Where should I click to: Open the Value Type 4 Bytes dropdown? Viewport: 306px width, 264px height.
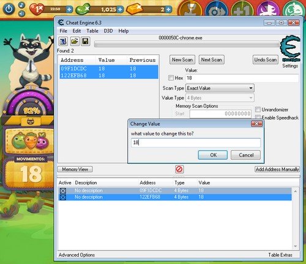click(220, 98)
